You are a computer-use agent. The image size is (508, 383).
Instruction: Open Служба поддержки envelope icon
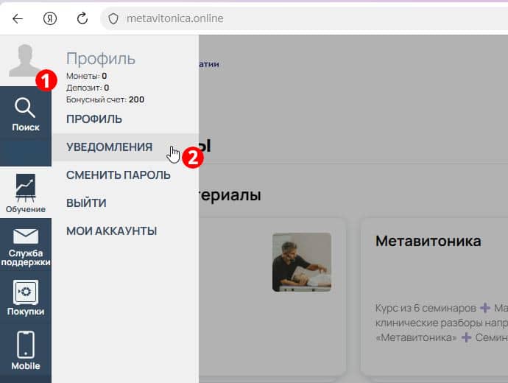25,246
